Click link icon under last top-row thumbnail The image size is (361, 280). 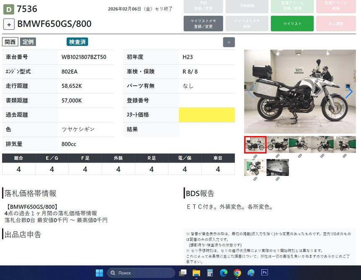tap(345, 156)
